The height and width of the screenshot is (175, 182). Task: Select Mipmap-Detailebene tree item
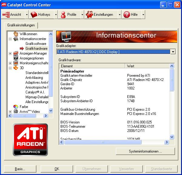tap(37, 97)
